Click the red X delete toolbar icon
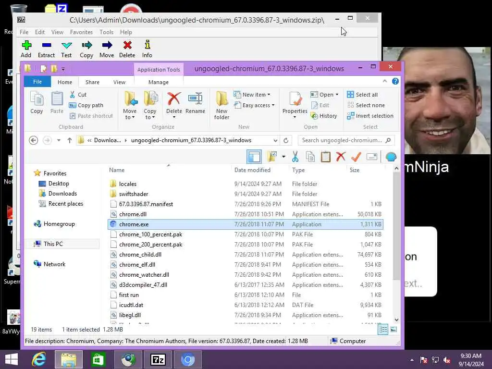 pos(341,157)
